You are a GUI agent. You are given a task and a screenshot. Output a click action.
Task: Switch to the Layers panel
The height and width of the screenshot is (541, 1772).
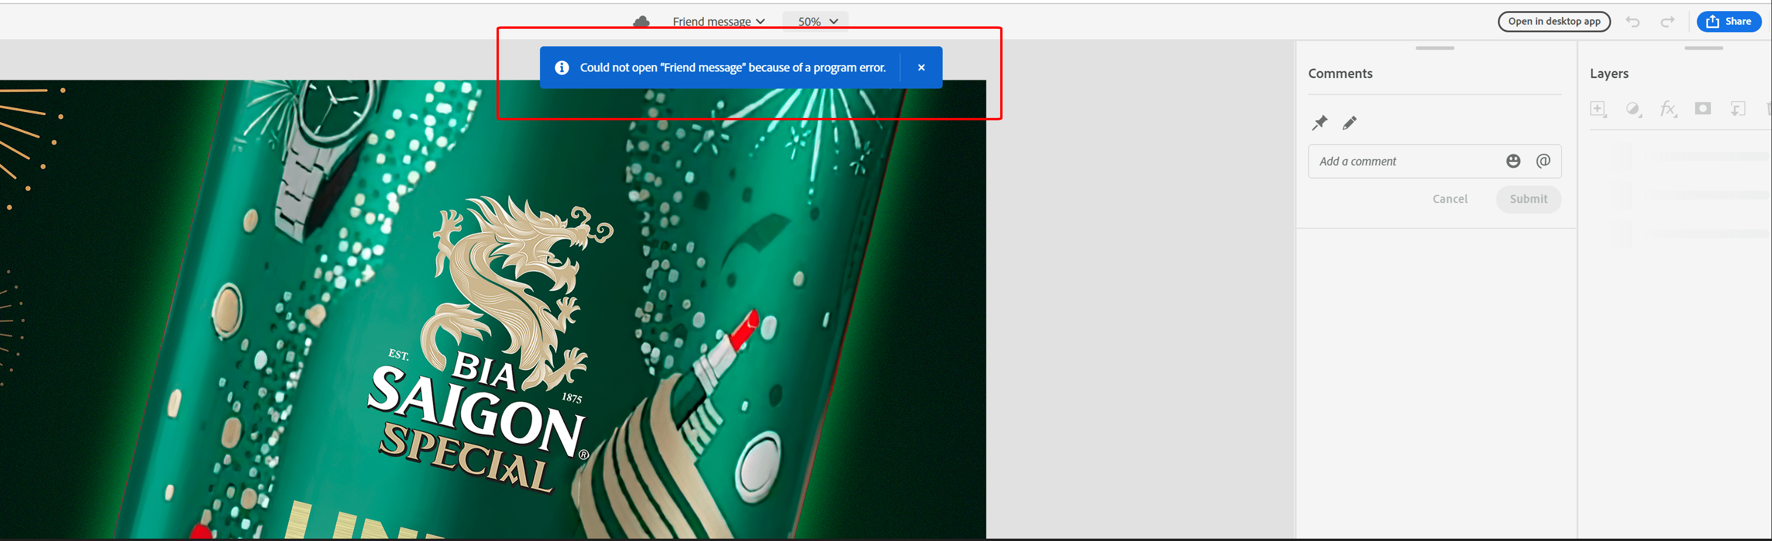point(1609,73)
